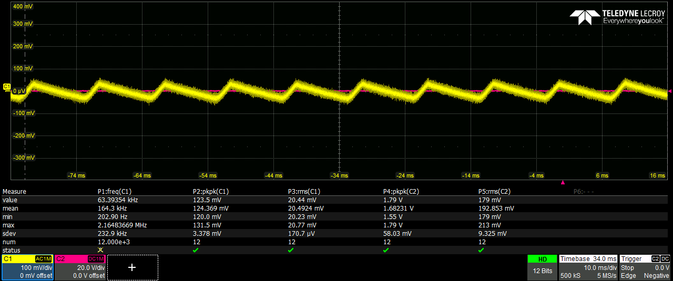
Task: Click the 124.369 mV mean cell
Action: tap(210, 209)
